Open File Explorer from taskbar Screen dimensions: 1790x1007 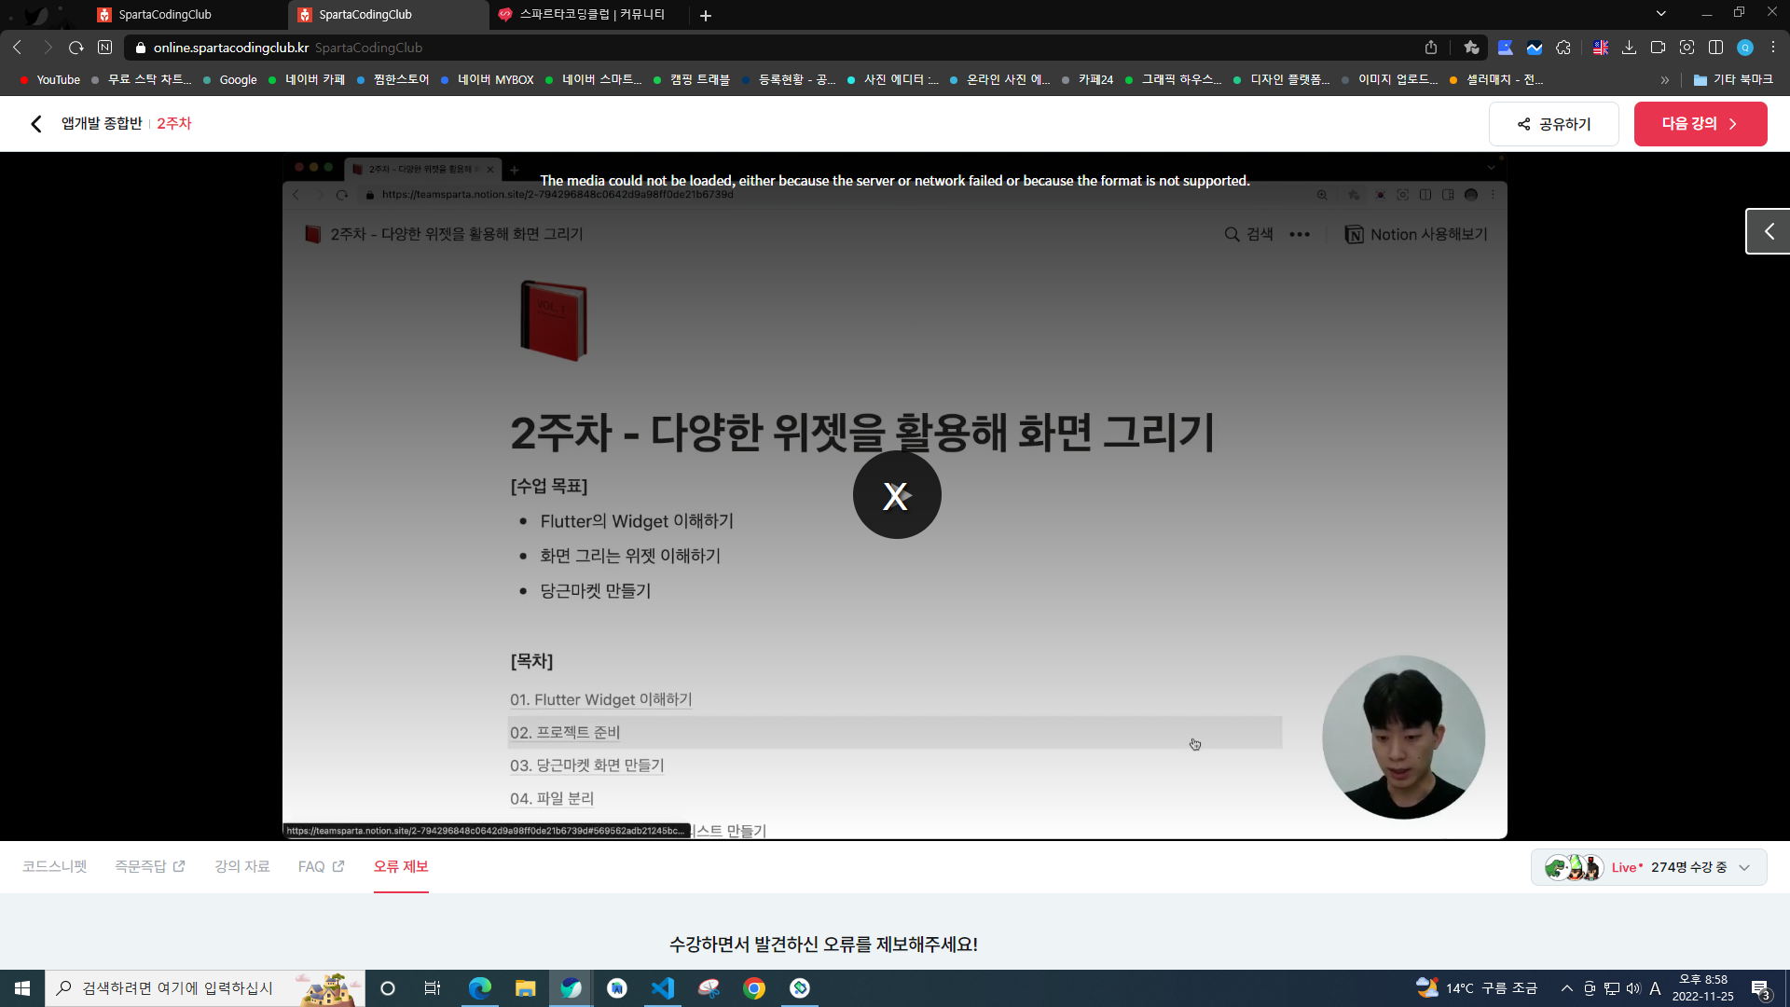[x=525, y=988]
